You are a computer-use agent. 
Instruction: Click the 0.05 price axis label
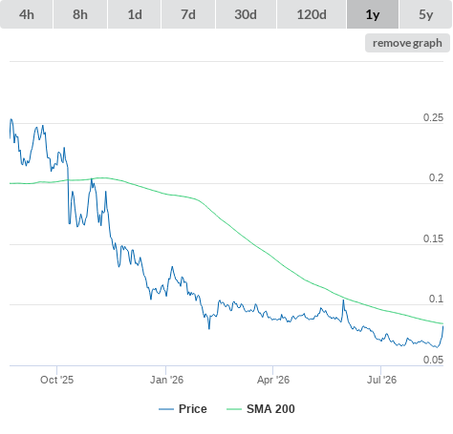click(x=433, y=360)
